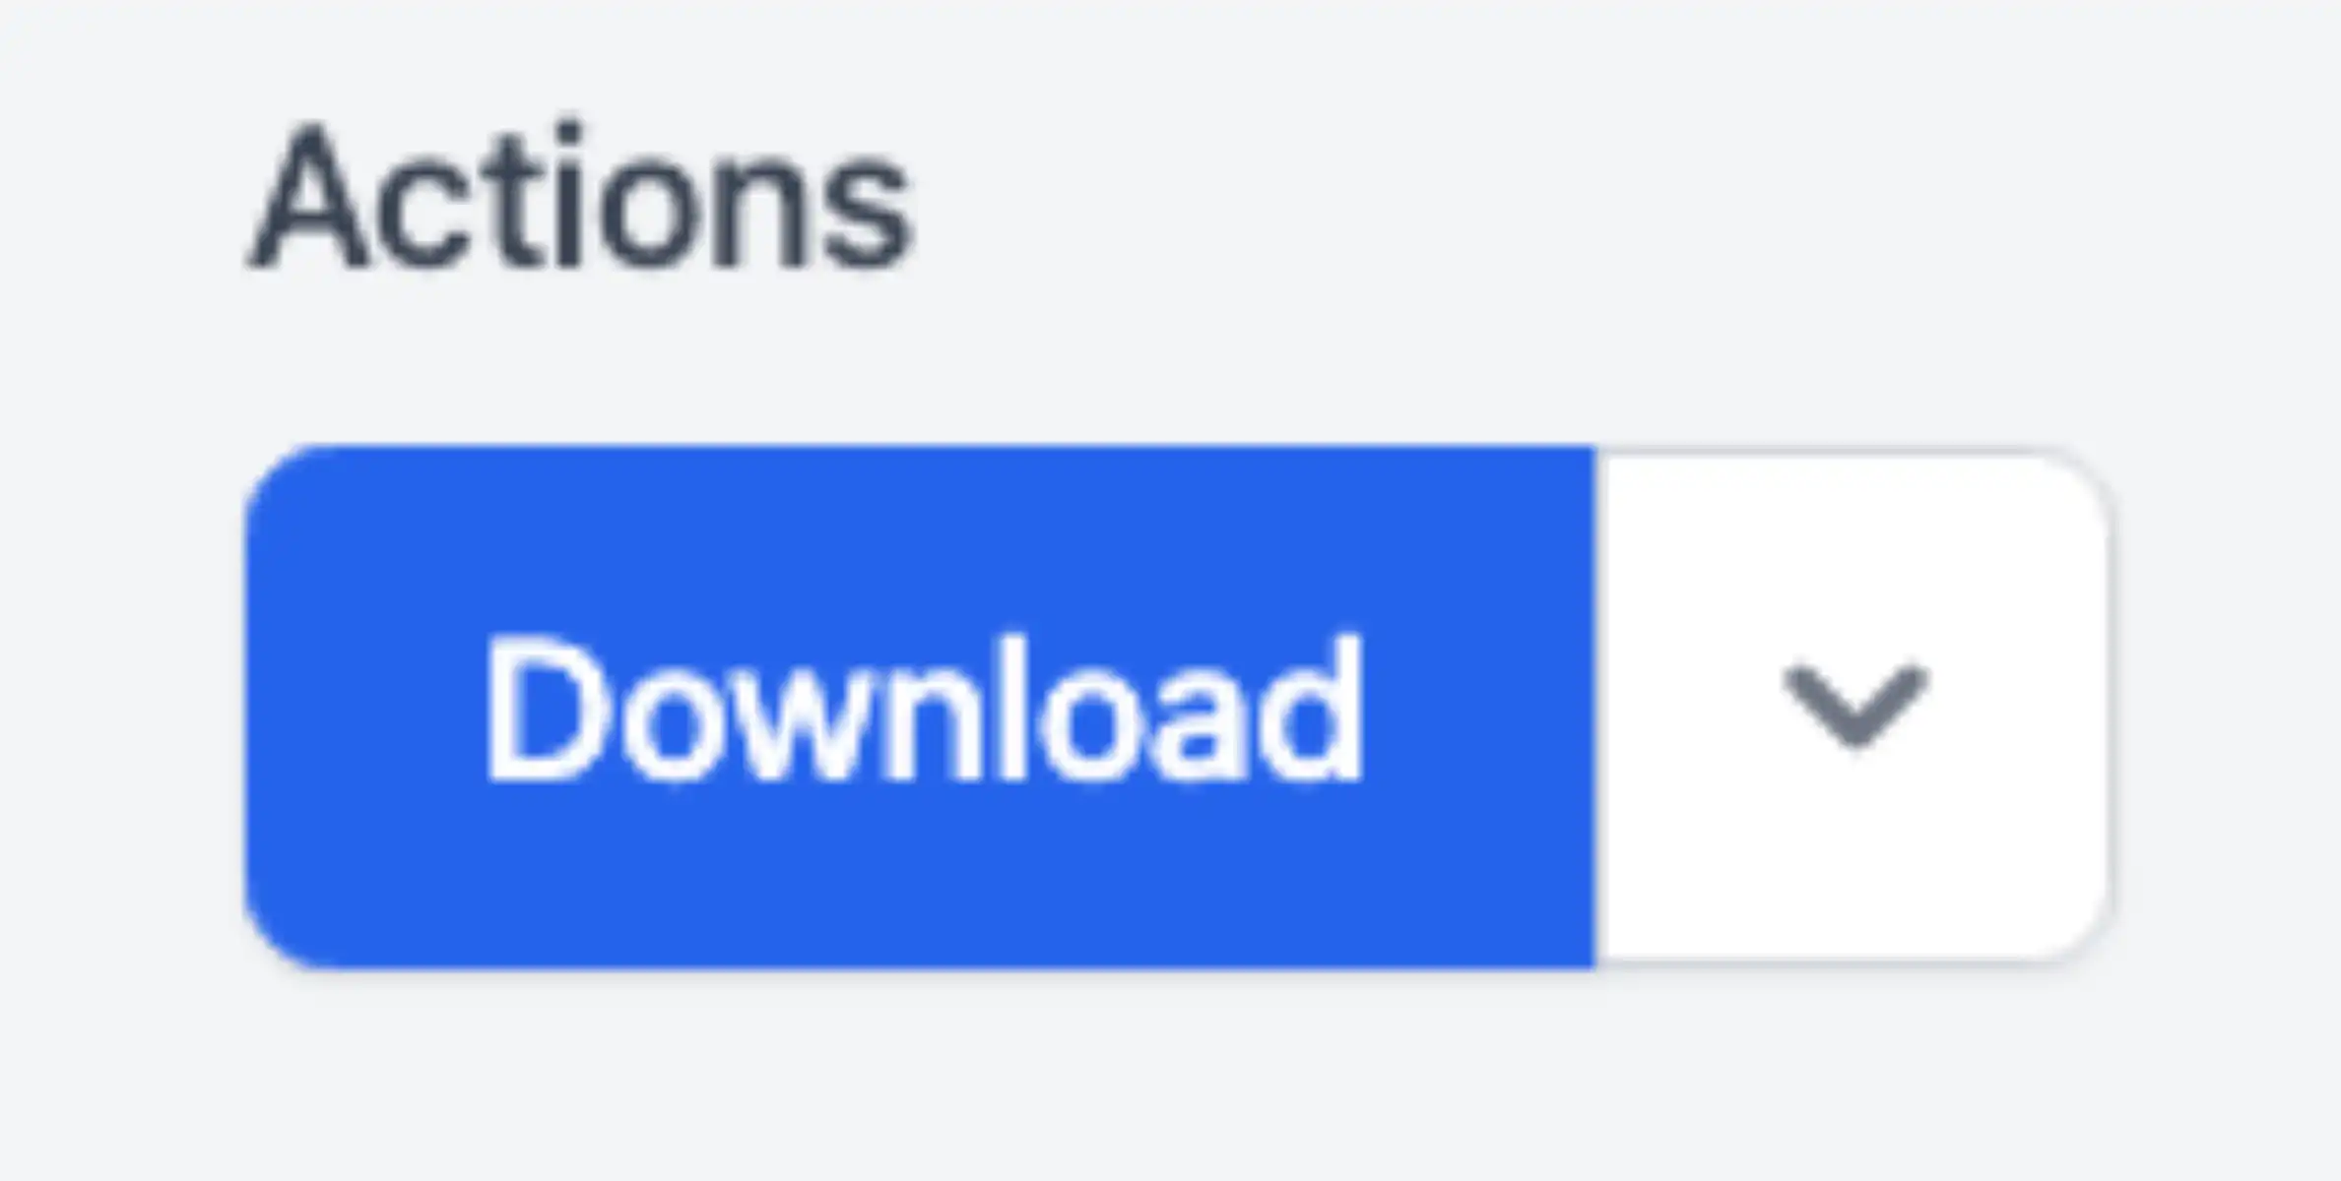Click the gray chevron-down icon
This screenshot has height=1181, width=2341.
1855,707
